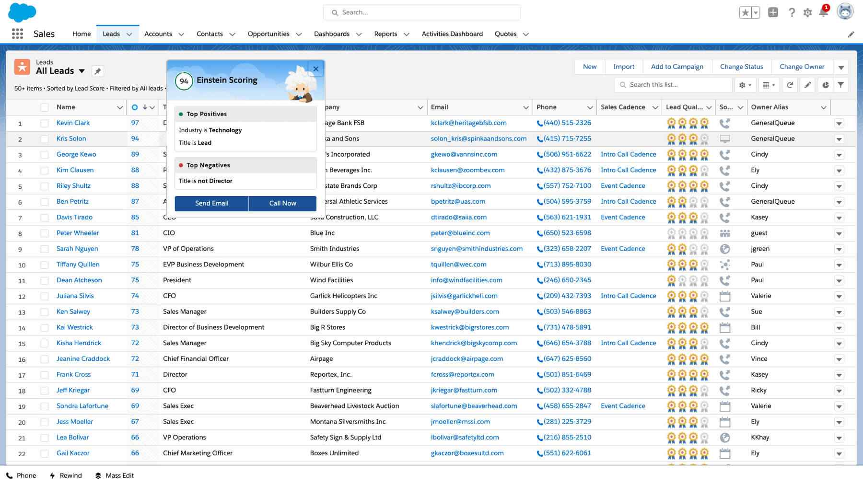This screenshot has width=863, height=485.
Task: Click the Leads object icon
Action: 22,67
